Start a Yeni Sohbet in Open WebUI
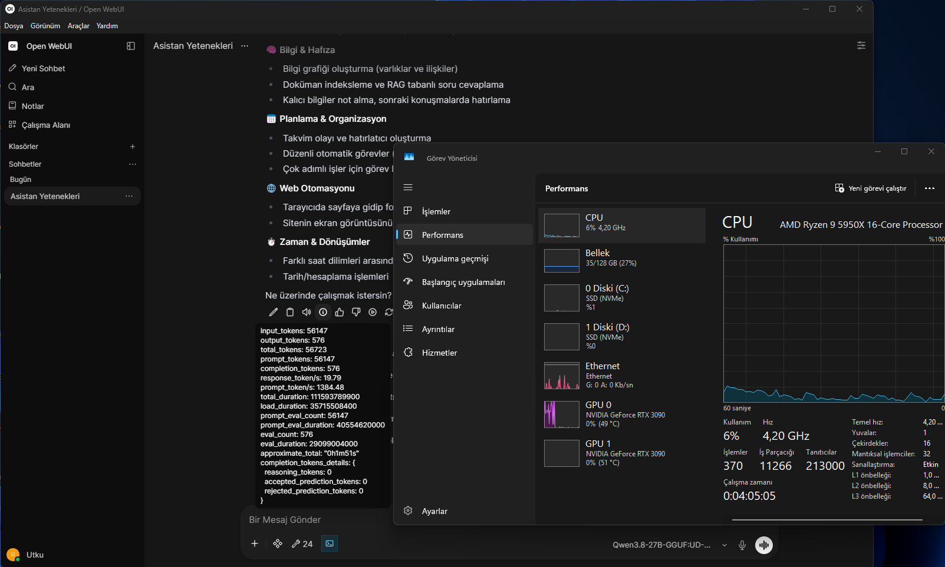This screenshot has width=945, height=567. [x=72, y=68]
